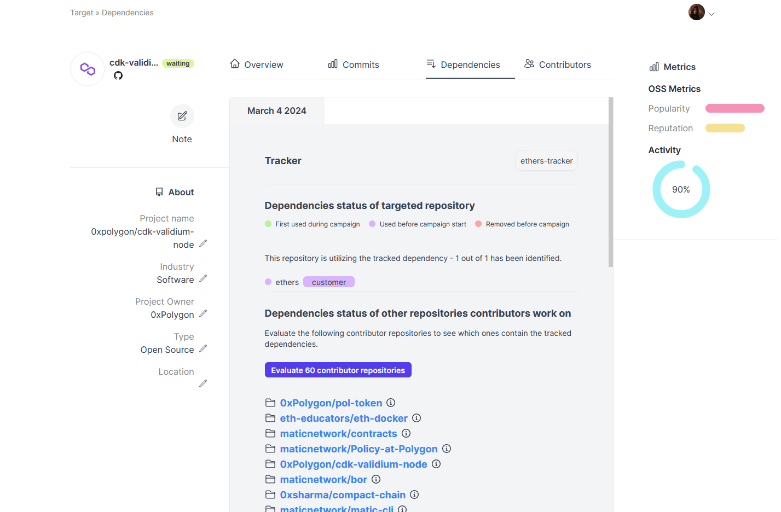Click the Activity 90% circular gauge
This screenshot has height=512, width=781.
681,189
